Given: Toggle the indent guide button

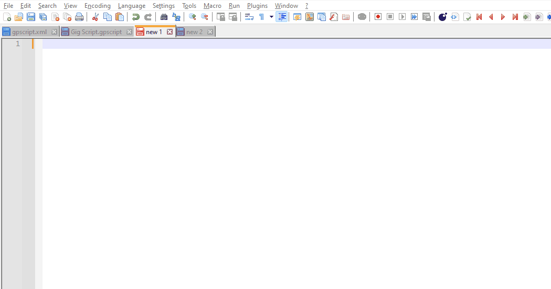Looking at the screenshot, I should click(x=282, y=17).
